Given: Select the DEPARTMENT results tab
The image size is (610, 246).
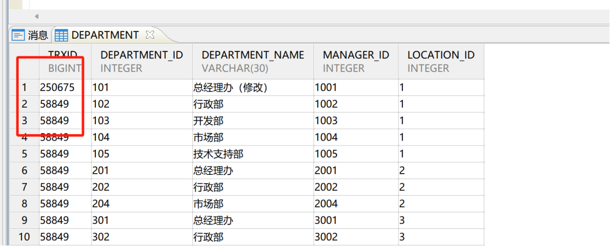Looking at the screenshot, I should (105, 35).
